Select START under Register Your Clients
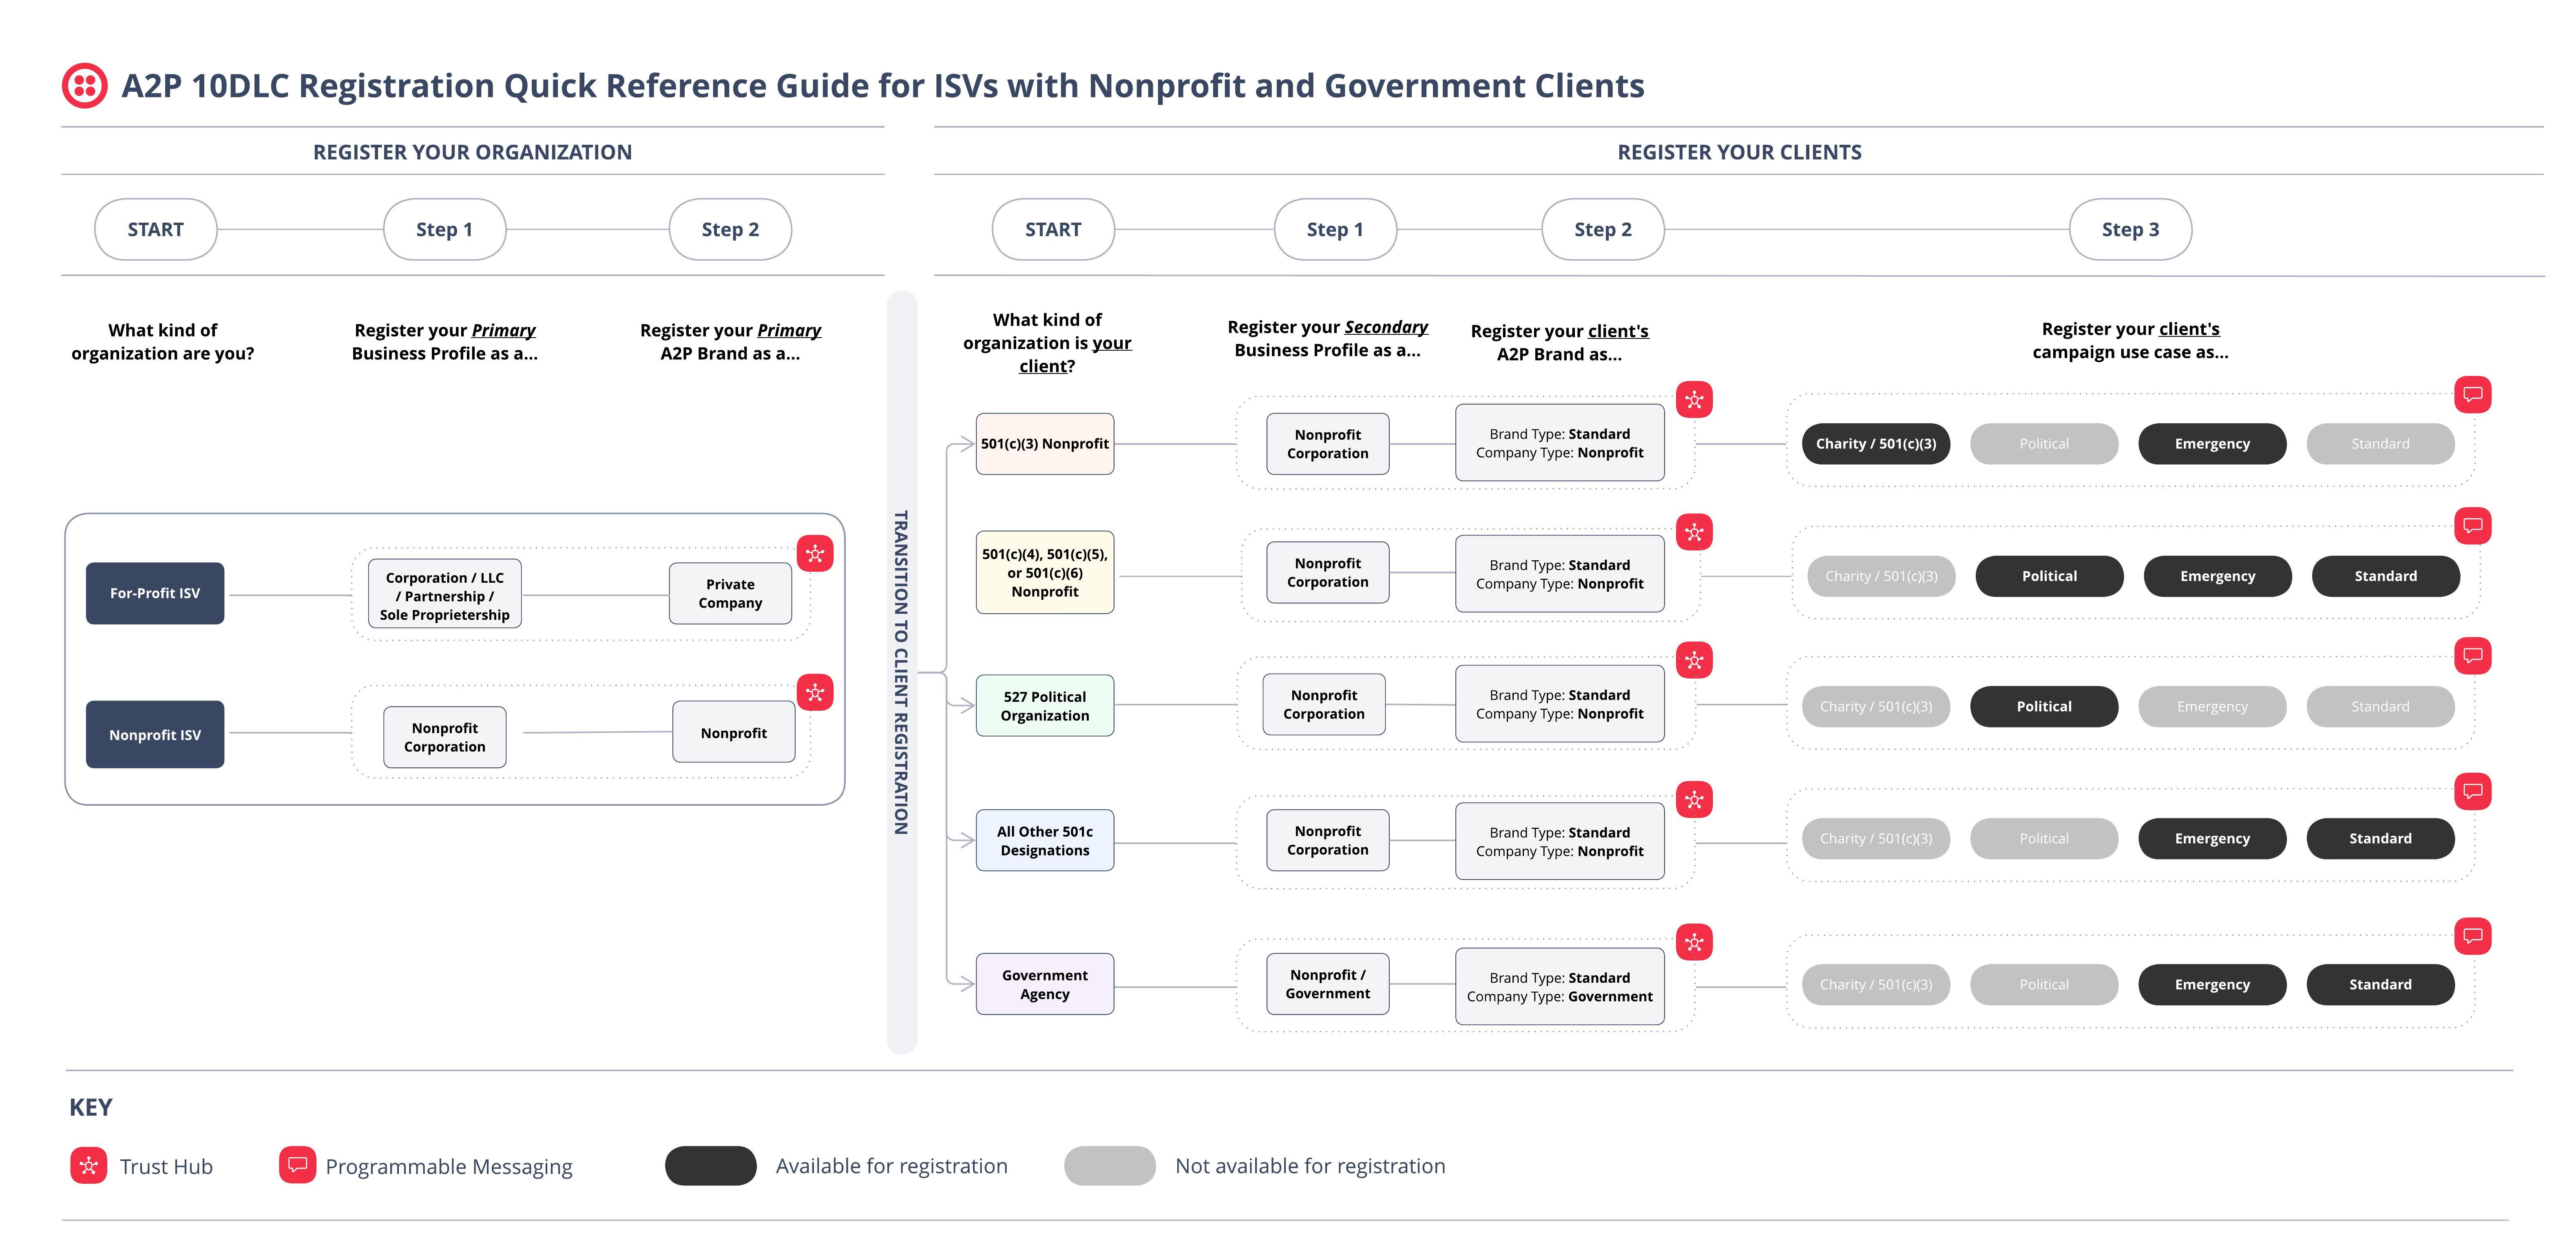 coord(1053,229)
